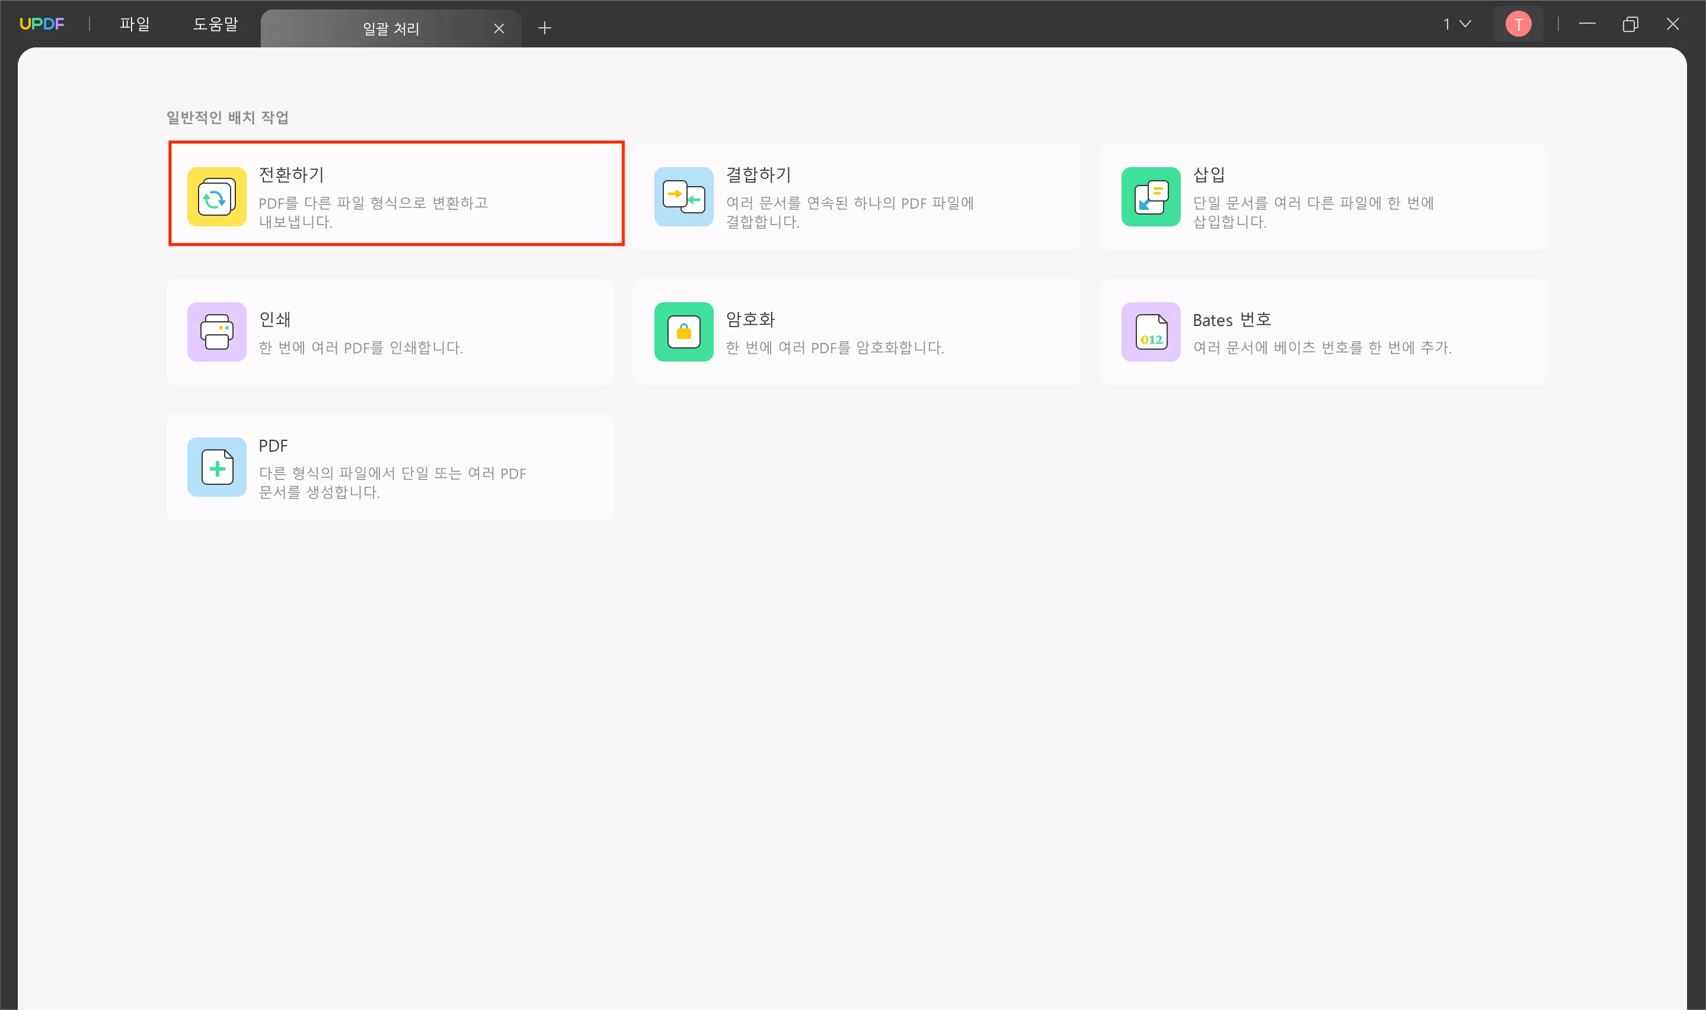This screenshot has height=1010, width=1706.
Task: Open the 전환하기 card title
Action: [291, 175]
